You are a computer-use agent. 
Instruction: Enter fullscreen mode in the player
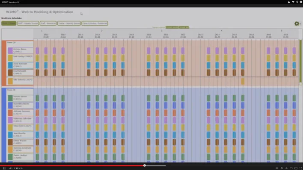tap(300, 168)
